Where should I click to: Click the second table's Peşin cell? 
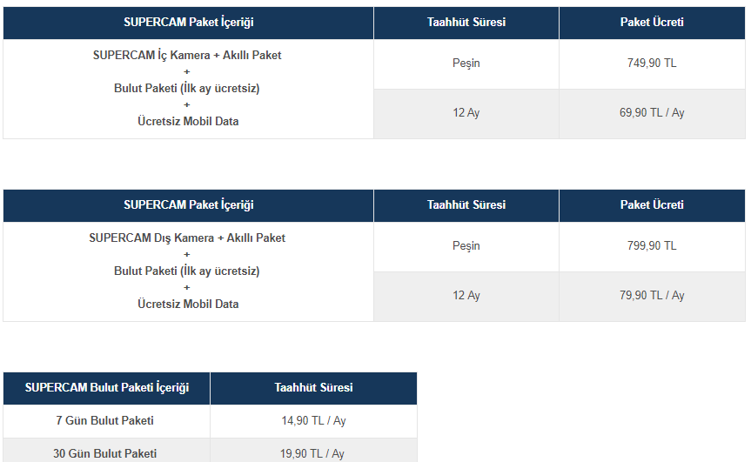pos(466,246)
